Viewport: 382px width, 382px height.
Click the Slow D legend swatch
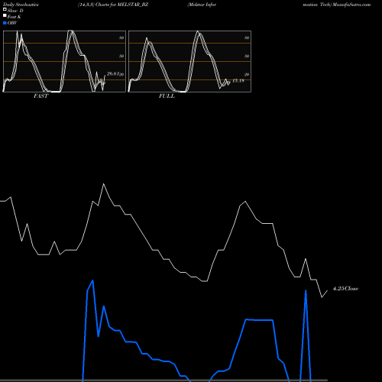(x=5, y=9)
